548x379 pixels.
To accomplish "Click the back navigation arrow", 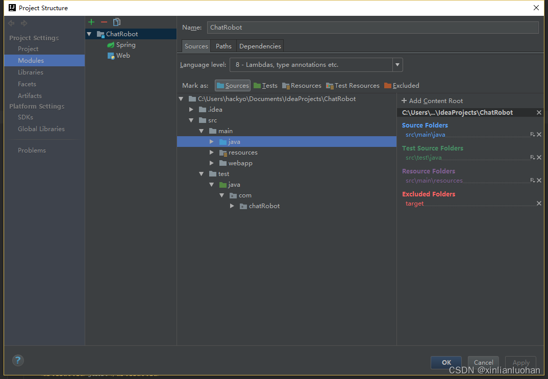I will click(11, 22).
